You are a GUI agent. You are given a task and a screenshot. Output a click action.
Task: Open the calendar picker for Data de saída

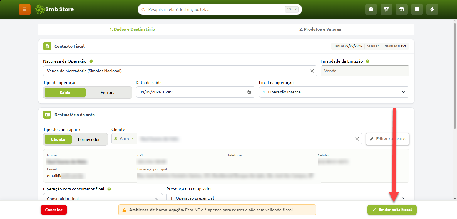[x=249, y=92]
